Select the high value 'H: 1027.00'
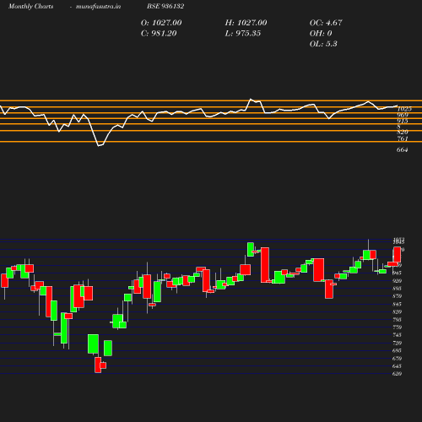 [246, 23]
